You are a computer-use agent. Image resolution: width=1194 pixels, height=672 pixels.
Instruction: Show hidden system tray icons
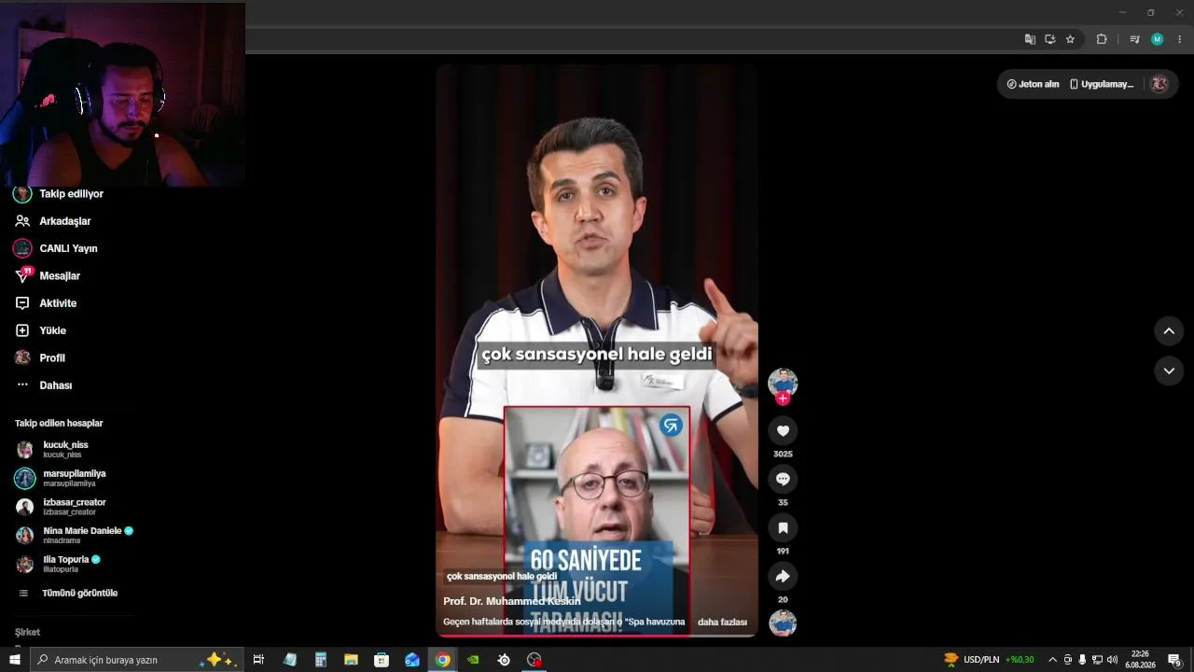point(1053,660)
